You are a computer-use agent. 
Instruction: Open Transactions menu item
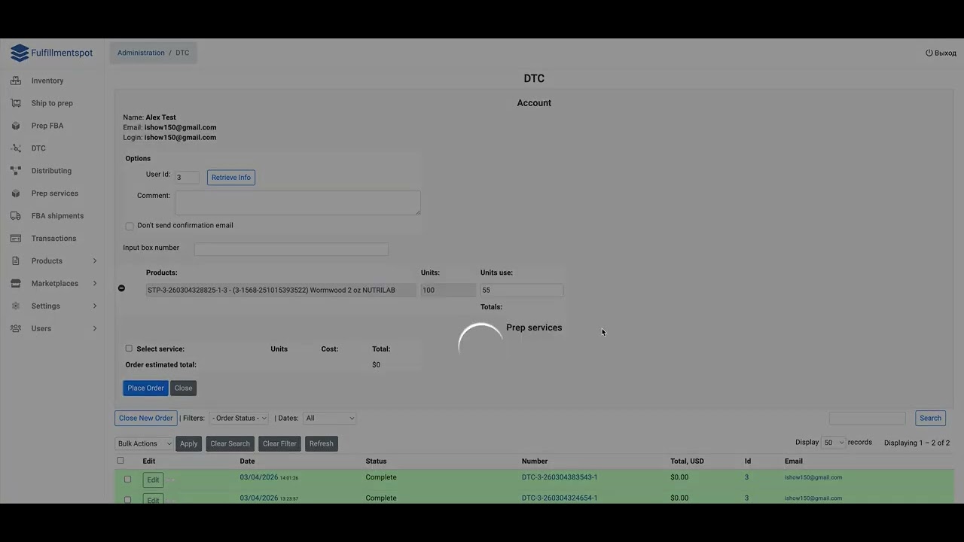click(53, 239)
